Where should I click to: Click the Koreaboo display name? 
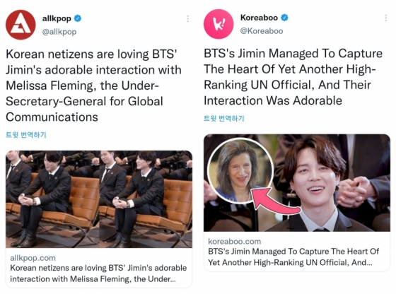259,18
